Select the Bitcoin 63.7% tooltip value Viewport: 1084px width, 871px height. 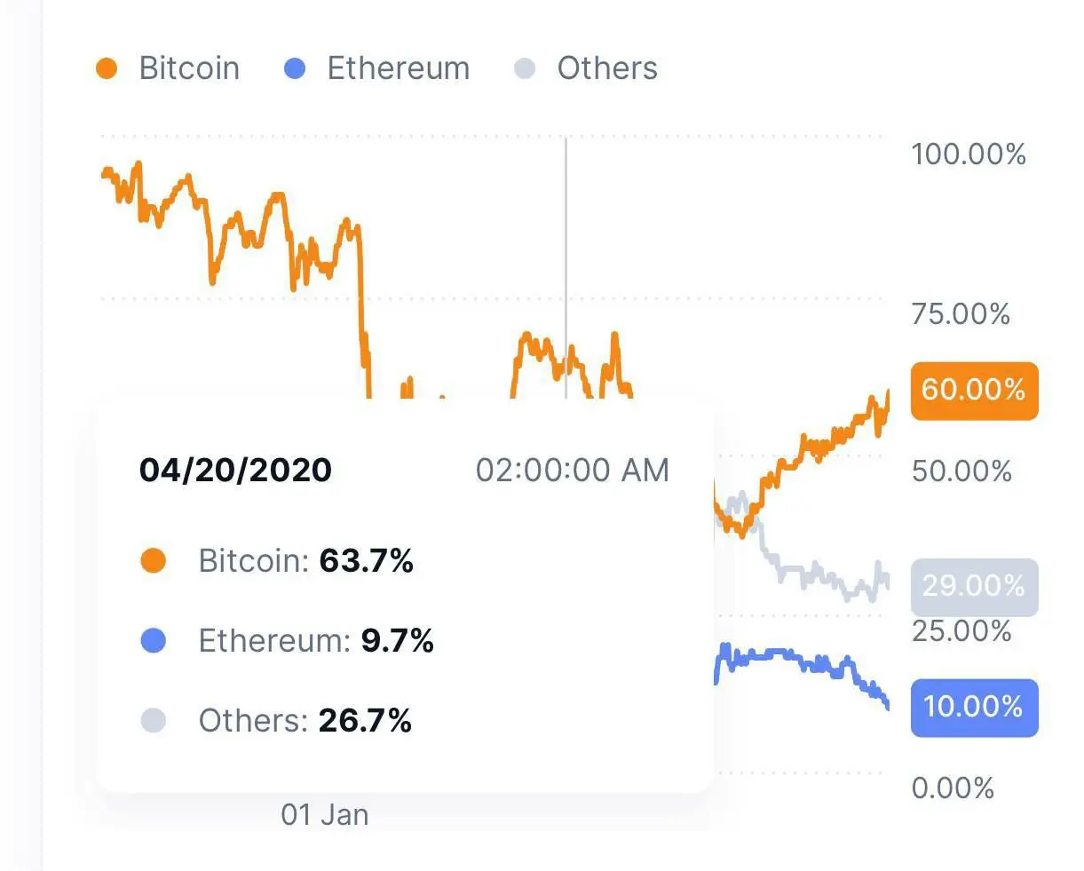(x=366, y=561)
